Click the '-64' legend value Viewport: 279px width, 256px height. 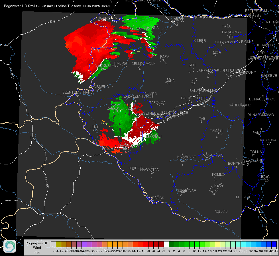pyautogui.click(x=56, y=251)
